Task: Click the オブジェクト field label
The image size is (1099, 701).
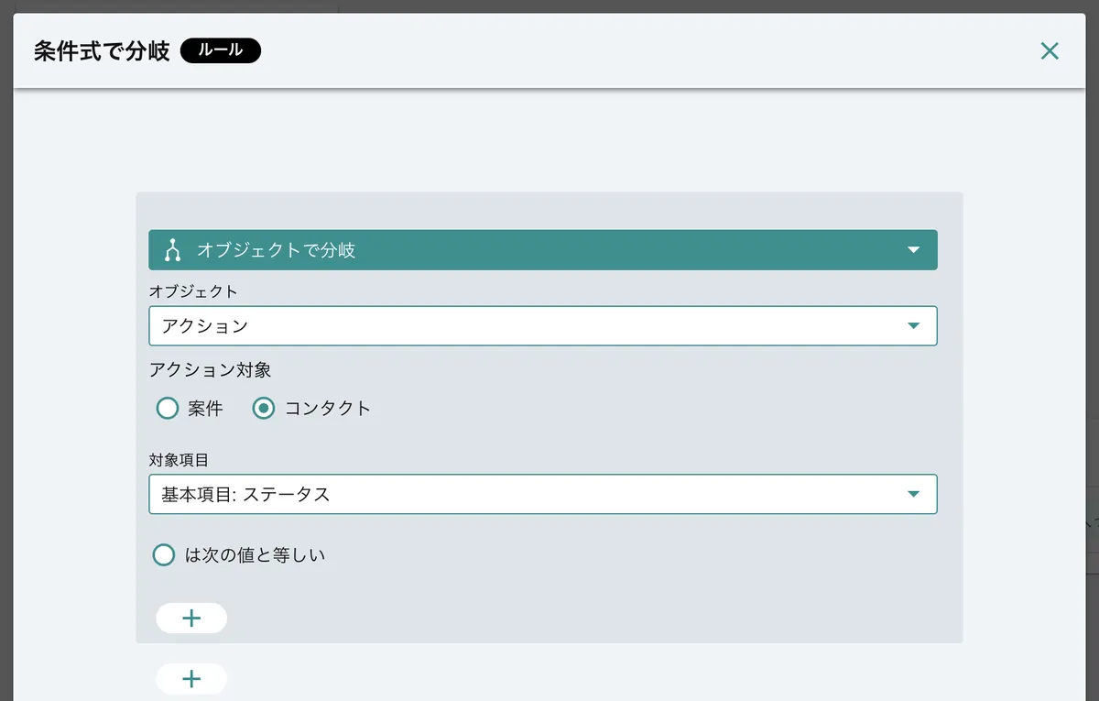Action: (192, 291)
